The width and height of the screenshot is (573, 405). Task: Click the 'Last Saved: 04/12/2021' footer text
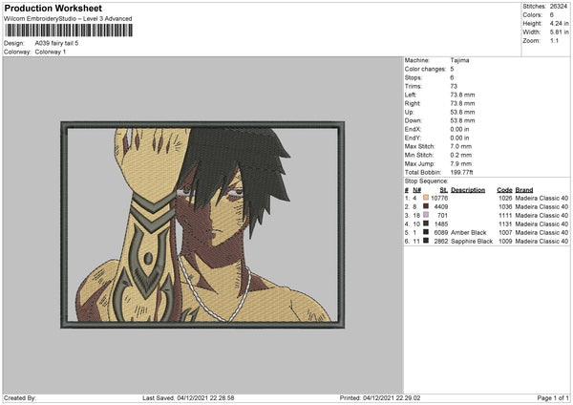pos(188,397)
